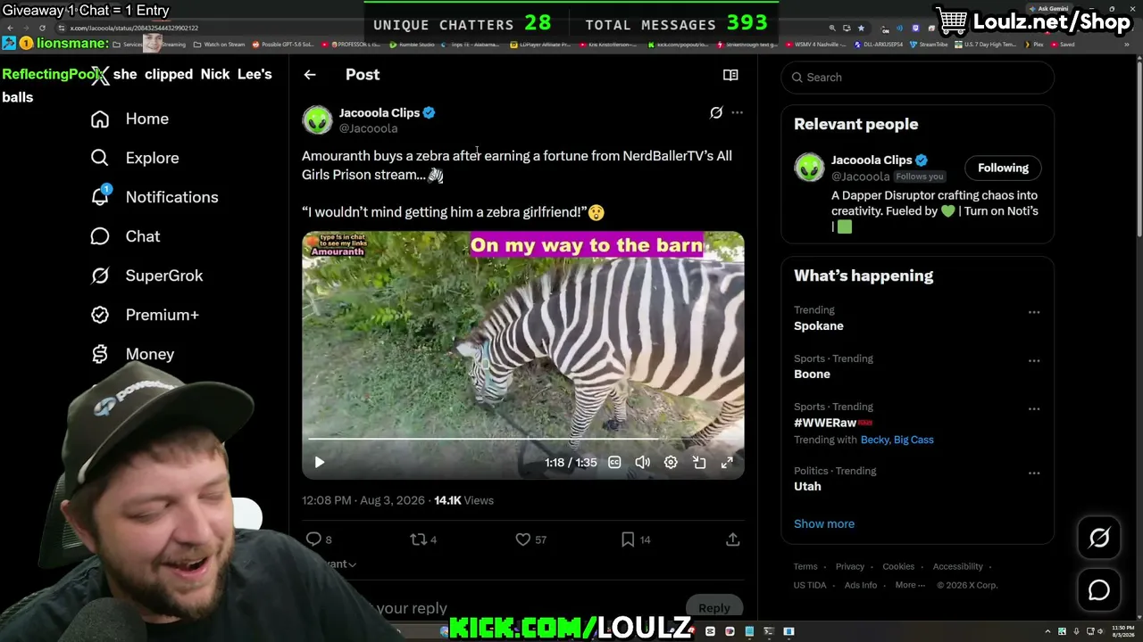
Task: Click the Money dollar icon in sidebar
Action: [100, 354]
